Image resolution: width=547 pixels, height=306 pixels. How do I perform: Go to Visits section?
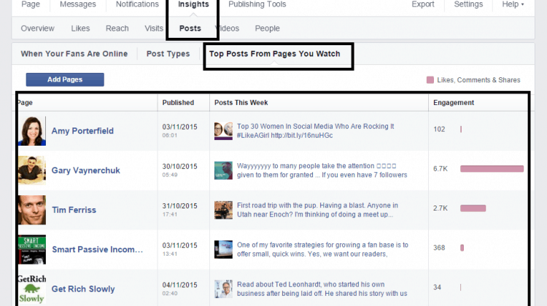point(154,28)
